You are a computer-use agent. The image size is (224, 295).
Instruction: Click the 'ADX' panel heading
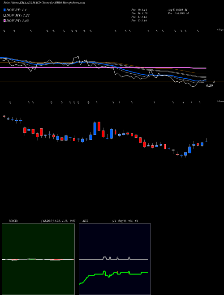[x=85, y=221]
